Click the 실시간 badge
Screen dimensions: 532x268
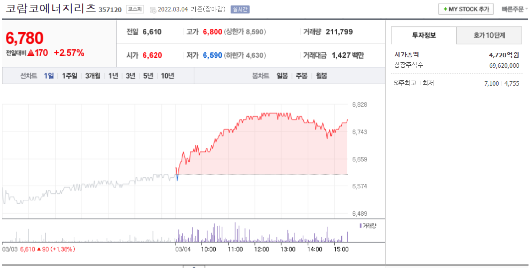(x=240, y=9)
